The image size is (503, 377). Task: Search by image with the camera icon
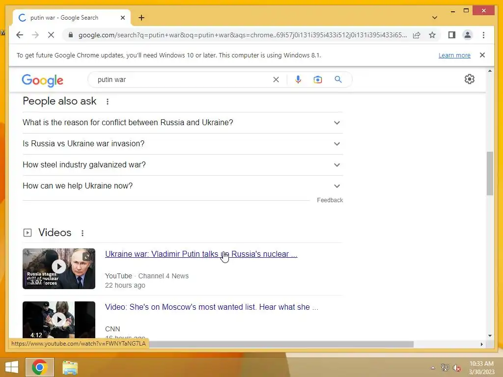click(x=318, y=80)
